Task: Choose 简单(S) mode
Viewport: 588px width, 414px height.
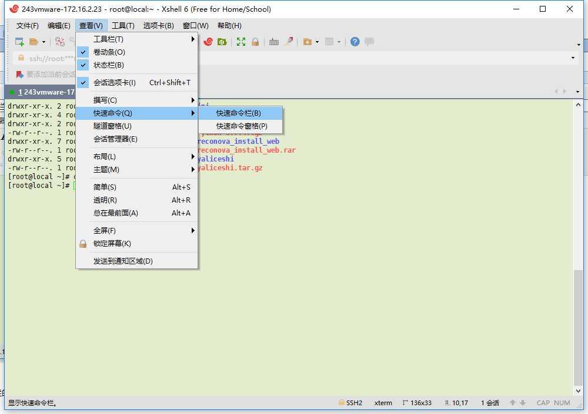Action: pos(137,187)
